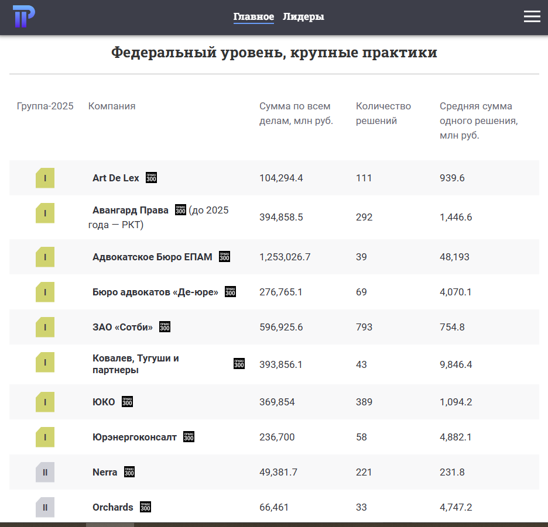Open the Art De Lex company link
Viewport: 548px width, 527px height.
click(116, 178)
